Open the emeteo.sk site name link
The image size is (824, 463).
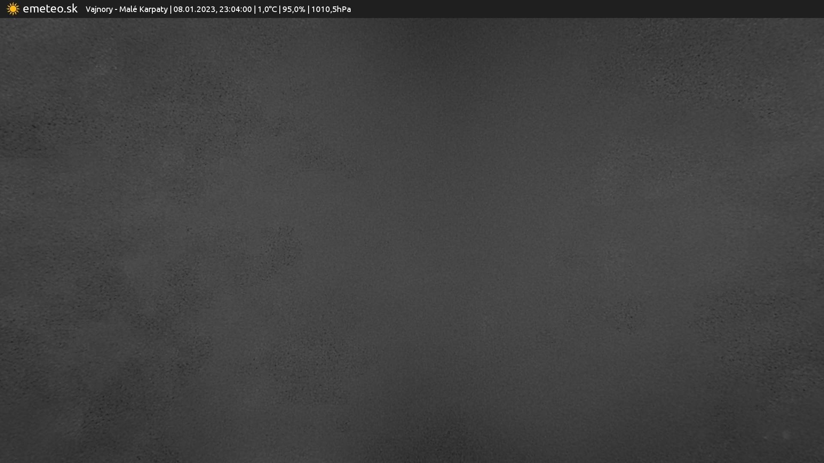[x=50, y=9]
